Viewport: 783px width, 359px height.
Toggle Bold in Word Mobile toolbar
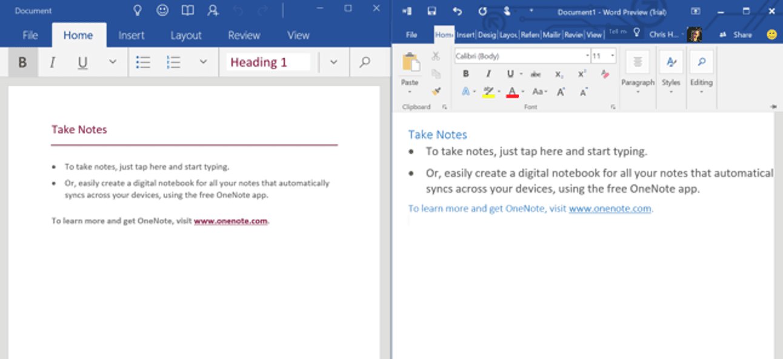tap(23, 62)
